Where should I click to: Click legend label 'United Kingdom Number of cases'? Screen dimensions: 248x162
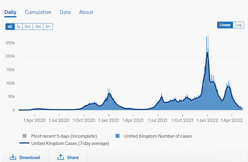pyautogui.click(x=158, y=136)
